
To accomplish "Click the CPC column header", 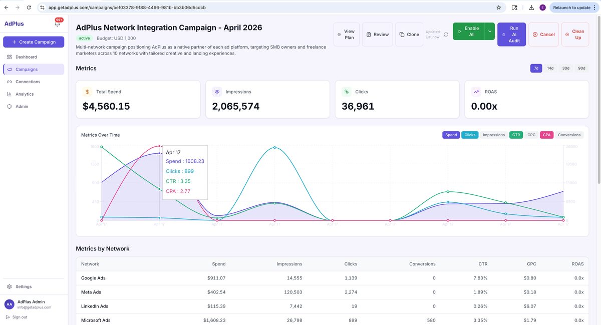I will tap(531, 264).
